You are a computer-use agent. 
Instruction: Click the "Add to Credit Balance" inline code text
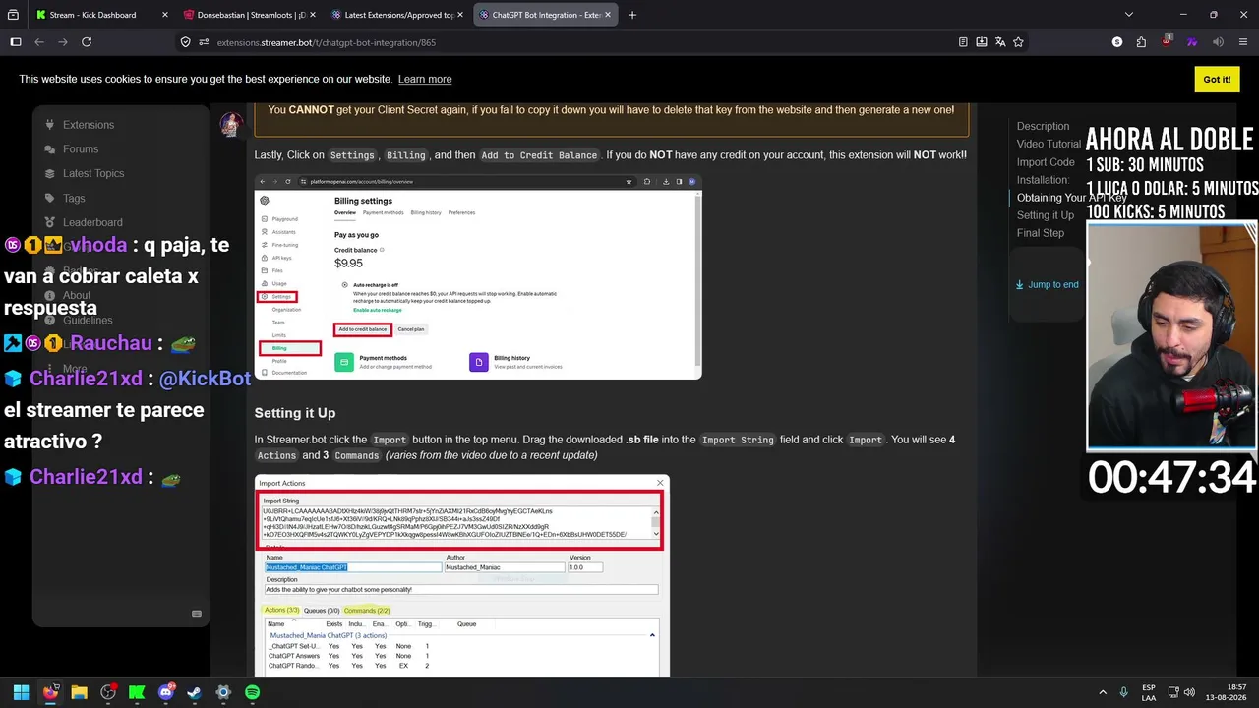pos(539,155)
